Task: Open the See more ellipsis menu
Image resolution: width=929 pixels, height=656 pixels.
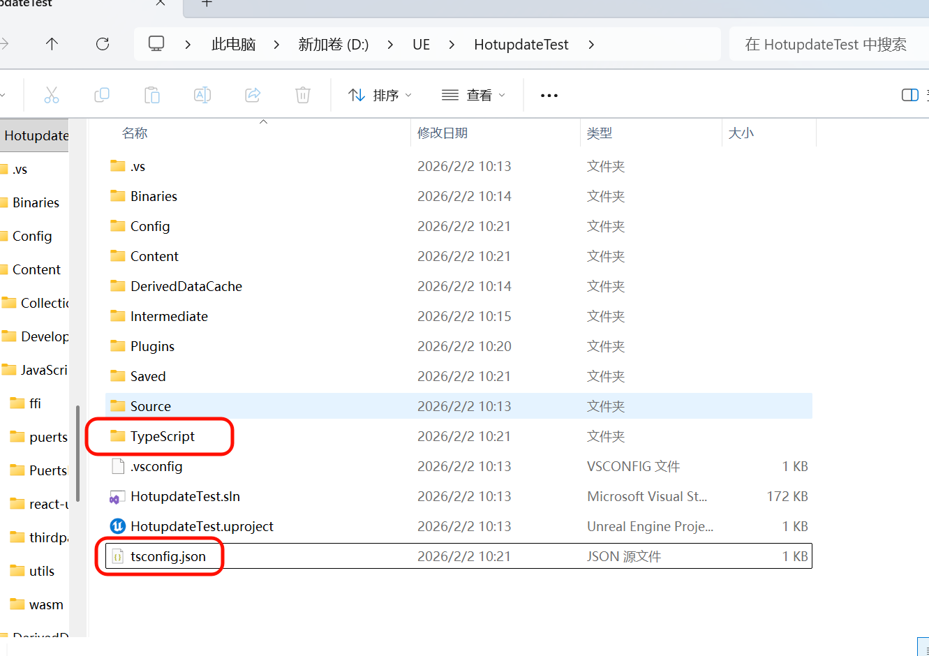Action: click(x=549, y=96)
